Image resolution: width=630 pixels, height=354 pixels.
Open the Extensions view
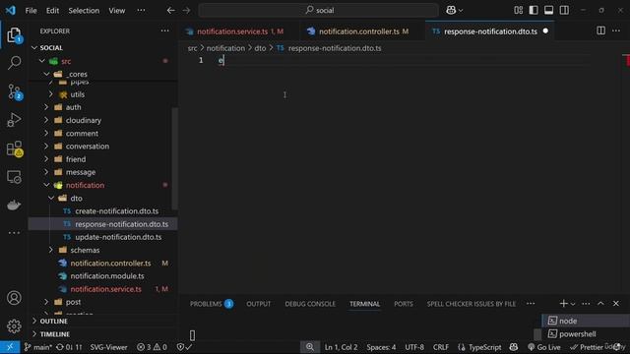14,148
